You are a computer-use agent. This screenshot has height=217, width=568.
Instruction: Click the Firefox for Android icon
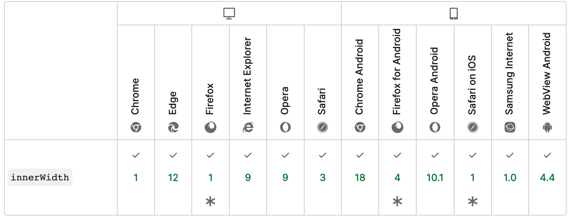(398, 128)
